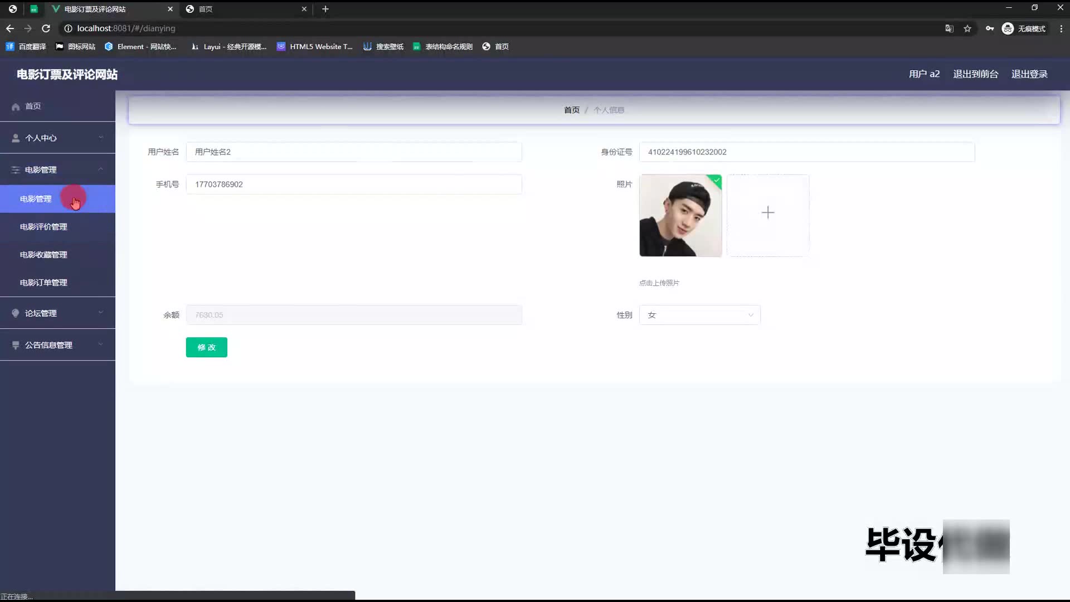Select the 电影管理 submenu item

(57, 199)
